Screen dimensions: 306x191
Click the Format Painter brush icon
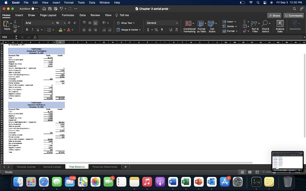[15, 31]
